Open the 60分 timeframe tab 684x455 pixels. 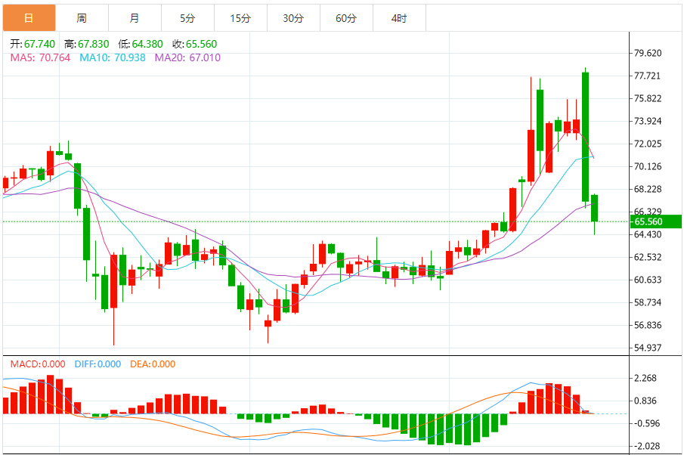tap(346, 18)
